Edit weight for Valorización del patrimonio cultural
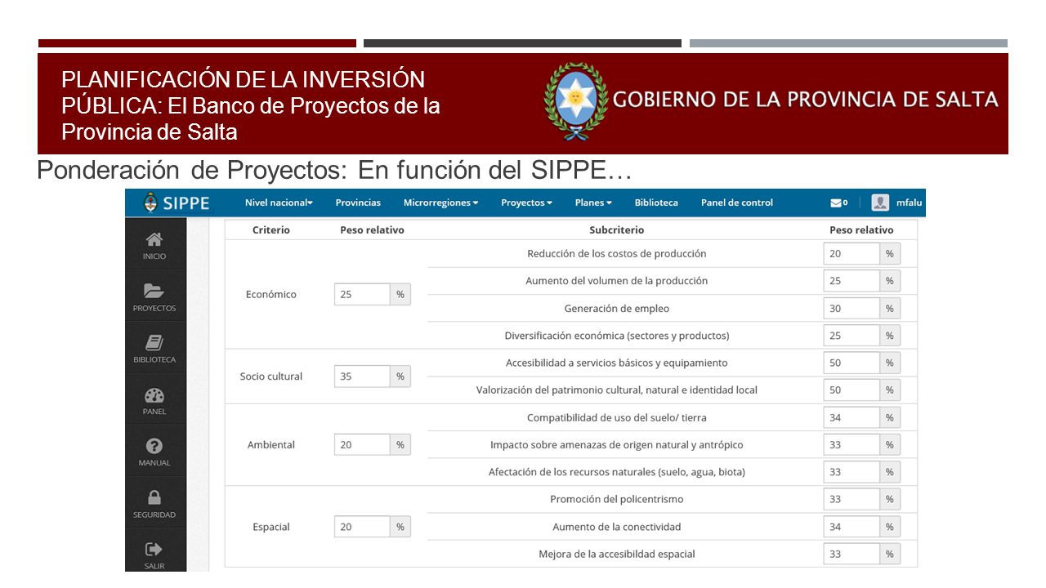Image resolution: width=1046 pixels, height=588 pixels. point(852,390)
